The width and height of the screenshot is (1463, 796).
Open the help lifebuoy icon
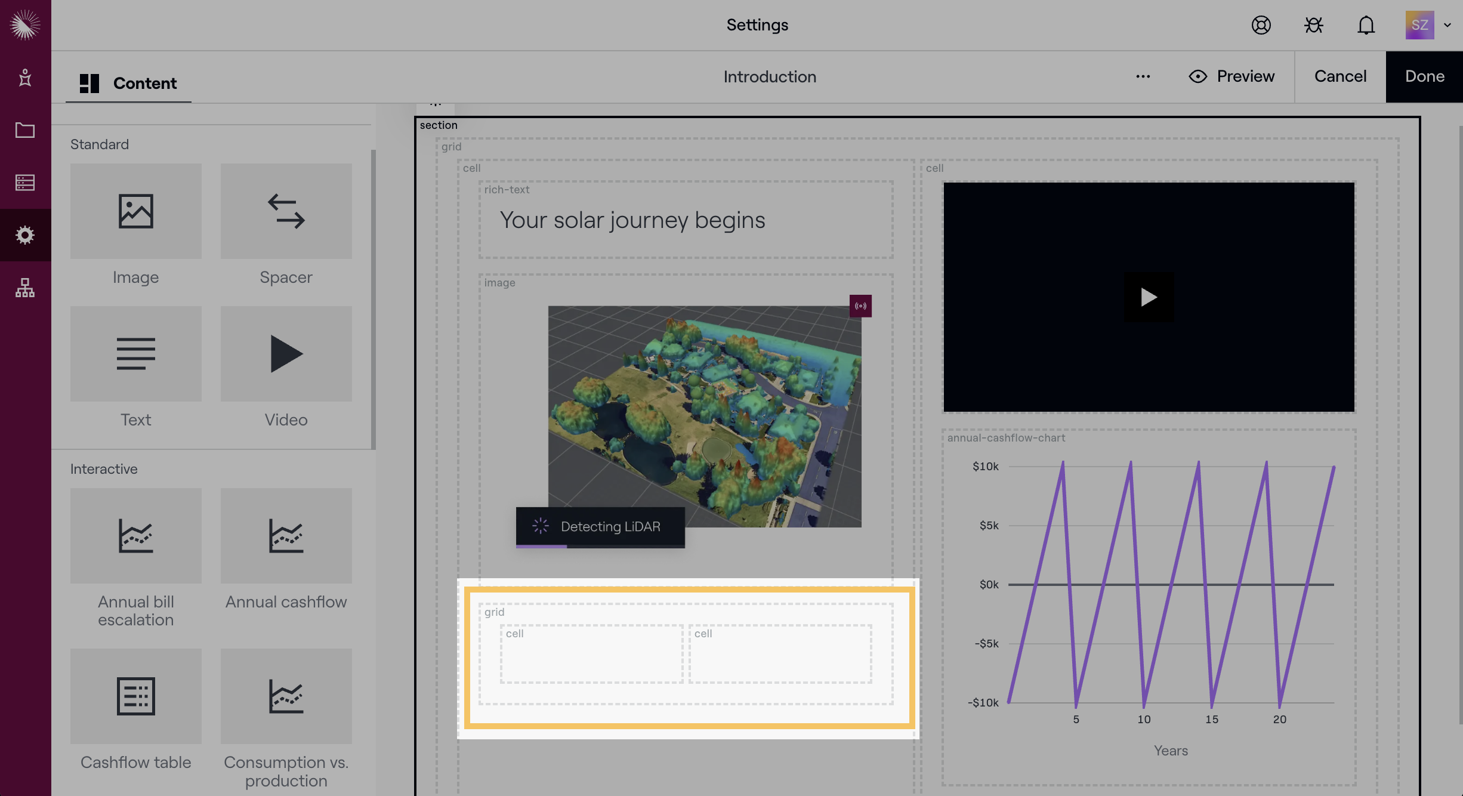coord(1261,25)
